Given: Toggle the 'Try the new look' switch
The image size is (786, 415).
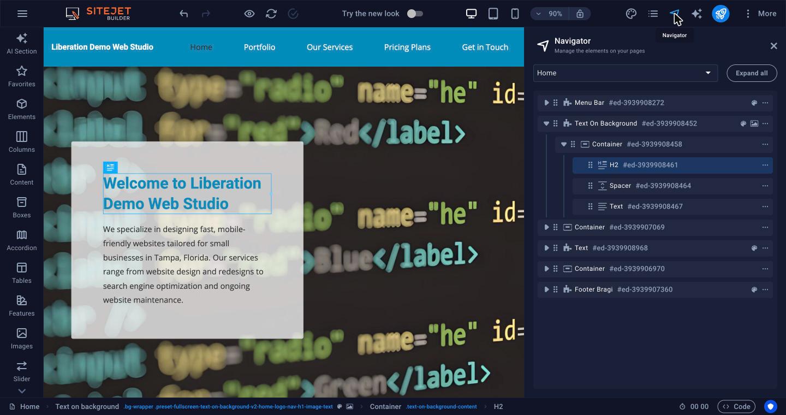Looking at the screenshot, I should tap(415, 14).
